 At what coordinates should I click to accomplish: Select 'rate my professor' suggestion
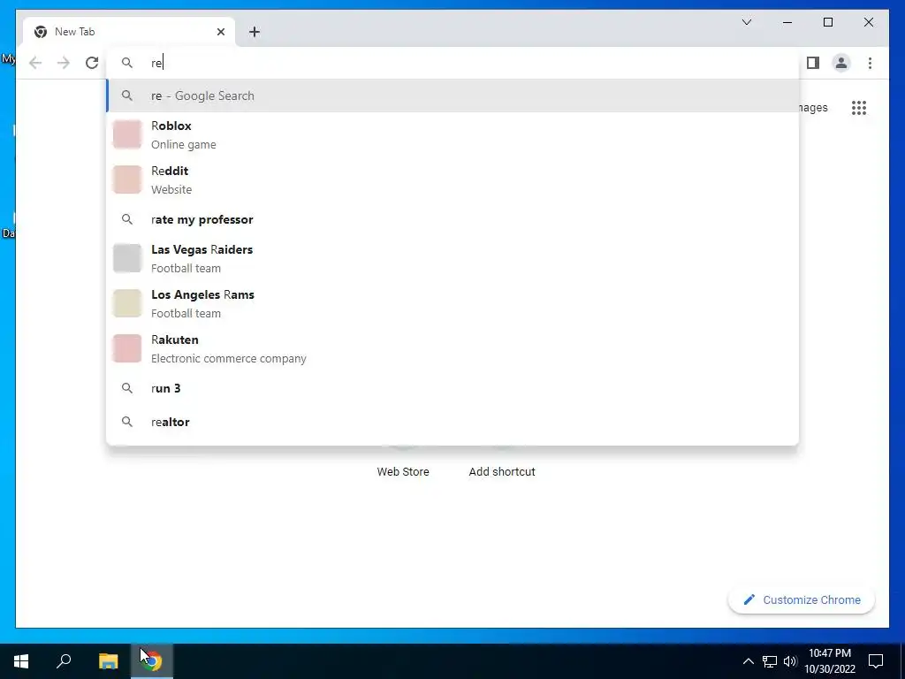click(453, 219)
